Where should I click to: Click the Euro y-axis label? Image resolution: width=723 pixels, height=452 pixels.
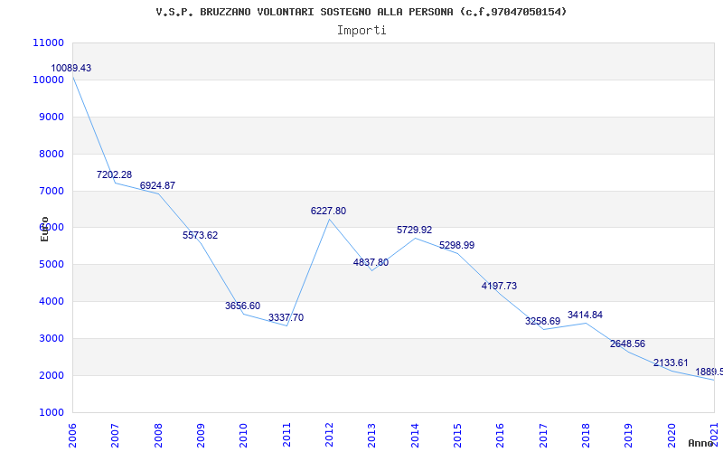coord(44,229)
